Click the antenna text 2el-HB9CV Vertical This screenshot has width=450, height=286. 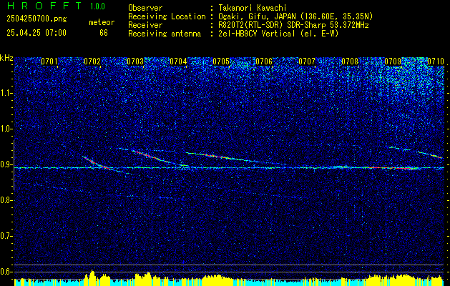click(257, 34)
